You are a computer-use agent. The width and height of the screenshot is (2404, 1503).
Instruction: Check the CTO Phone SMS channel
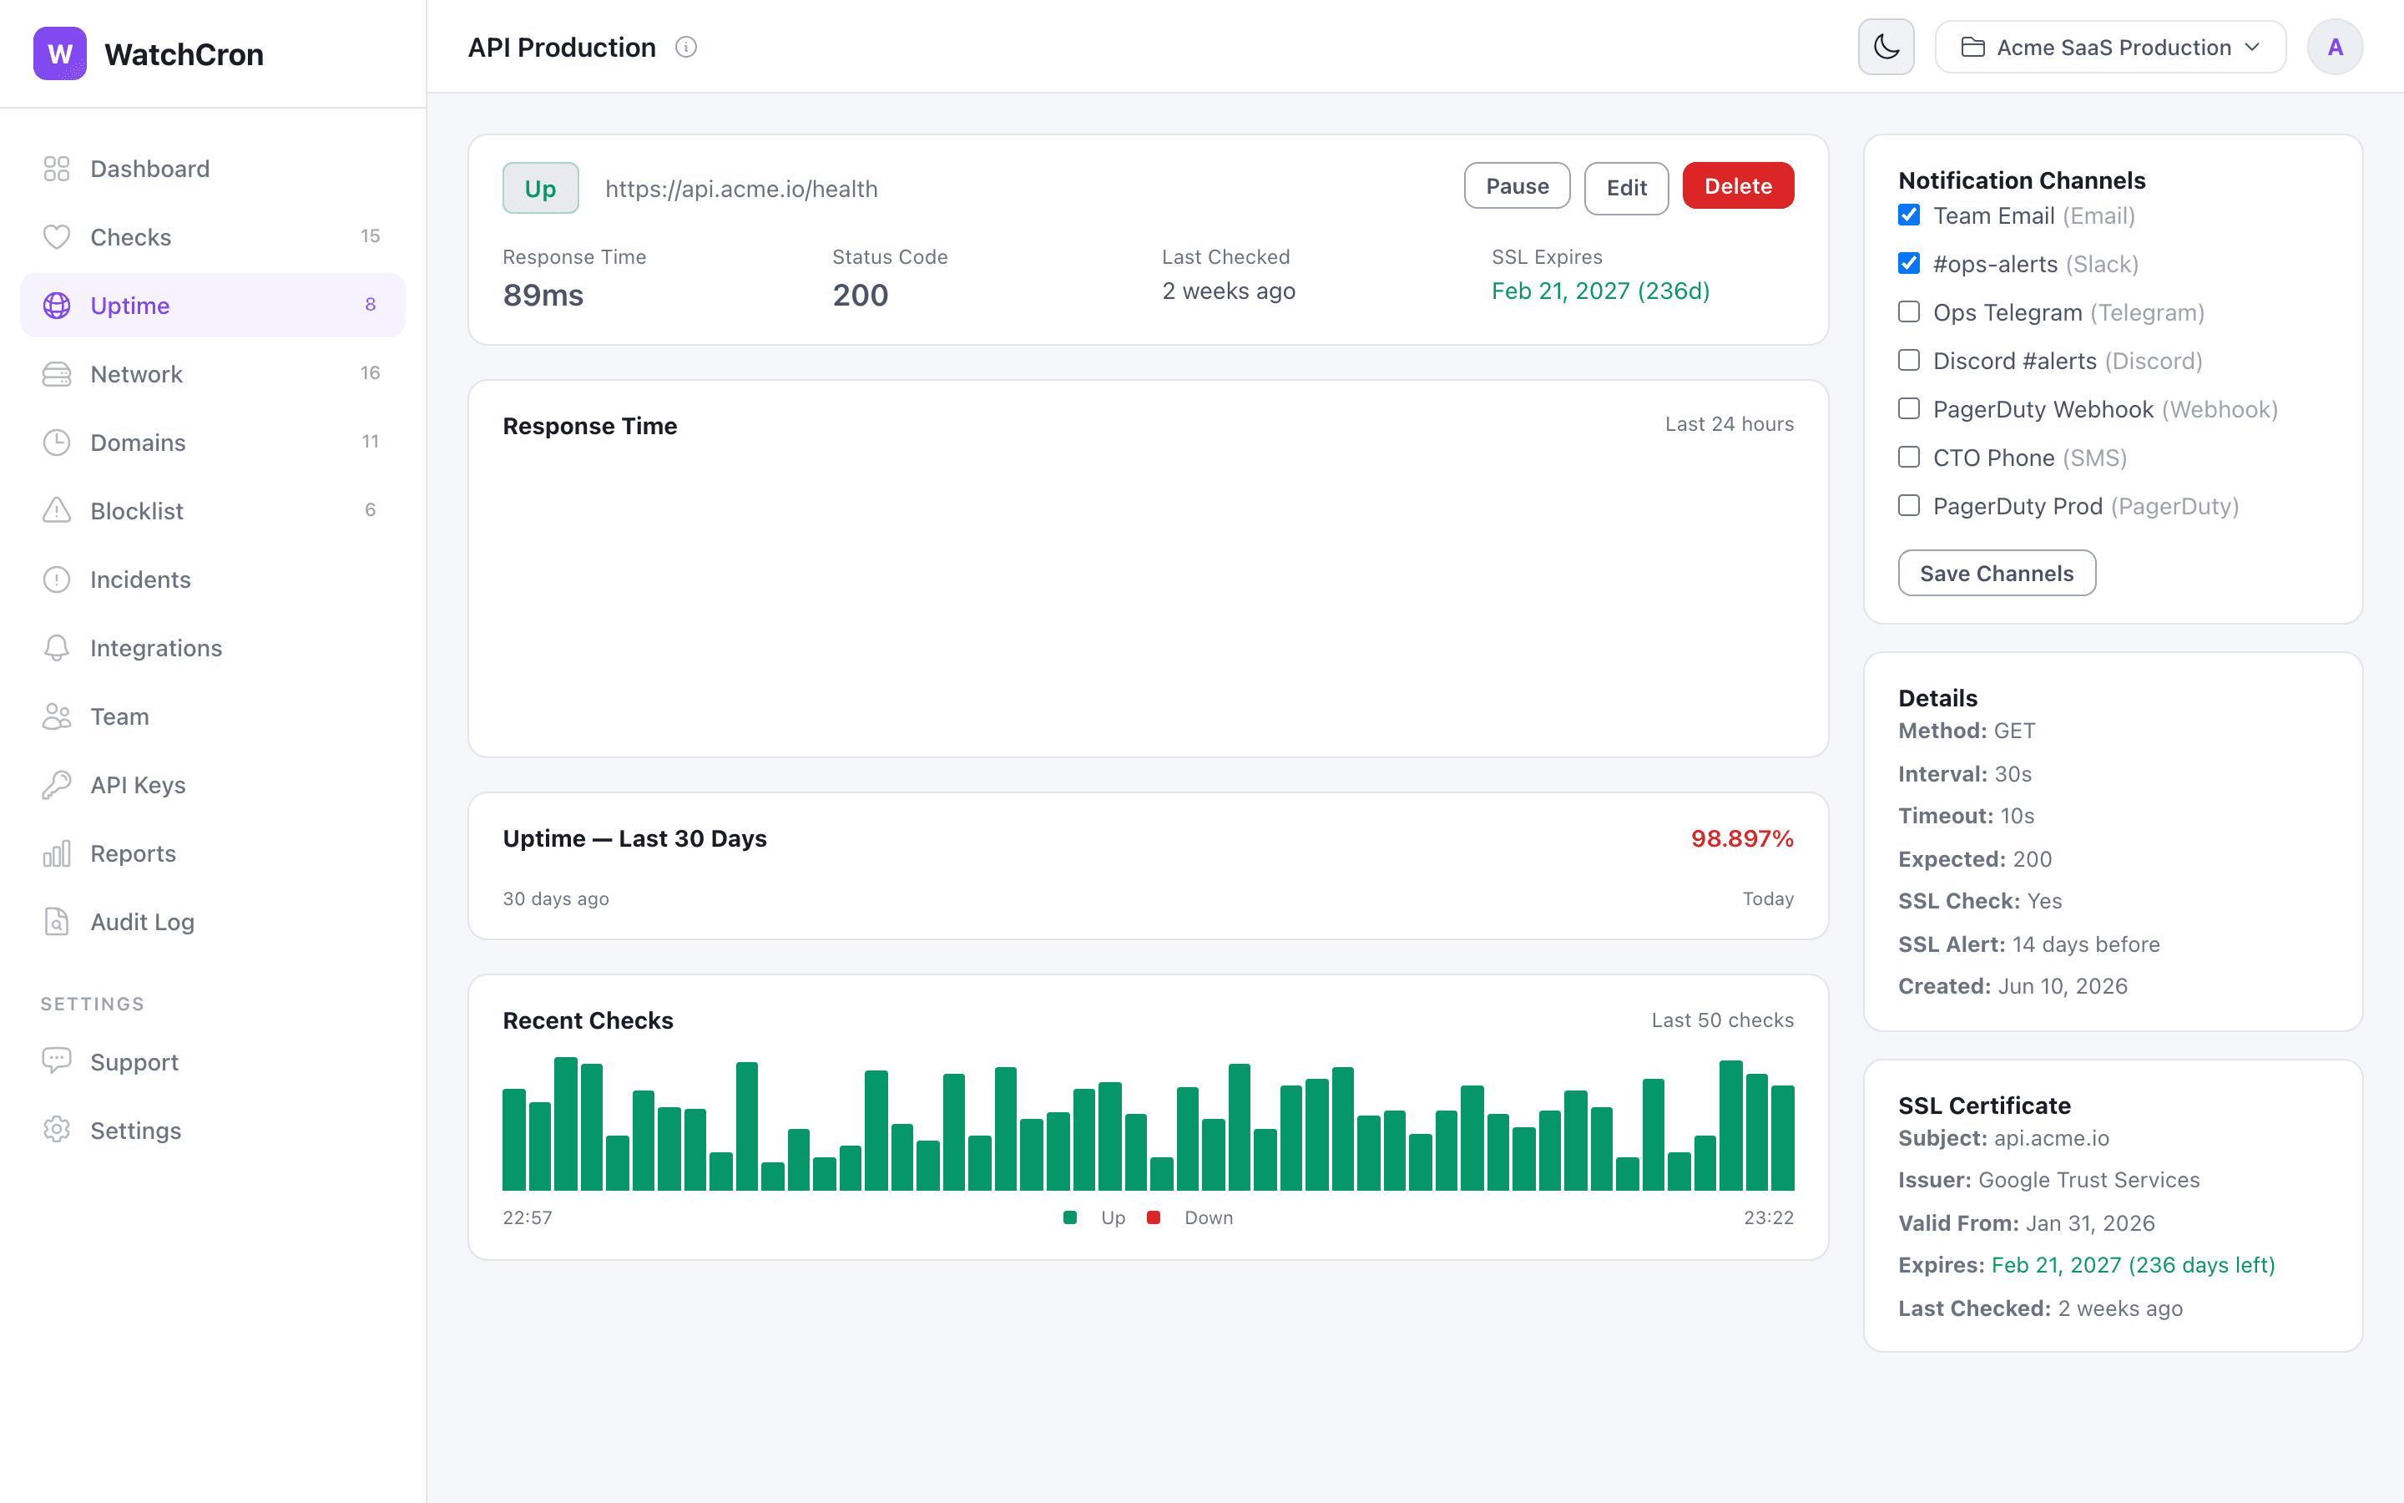(1908, 458)
